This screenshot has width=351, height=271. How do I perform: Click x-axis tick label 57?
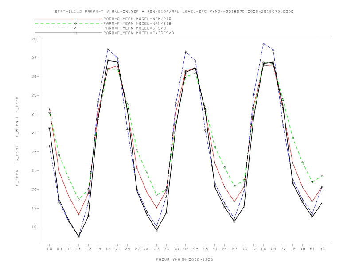234,249
